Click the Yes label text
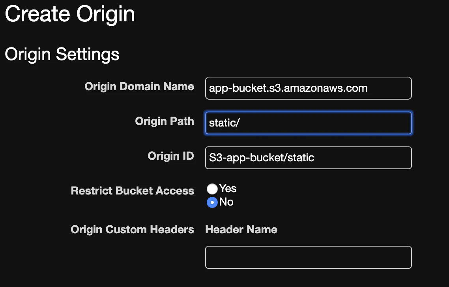449x287 pixels. (x=228, y=189)
